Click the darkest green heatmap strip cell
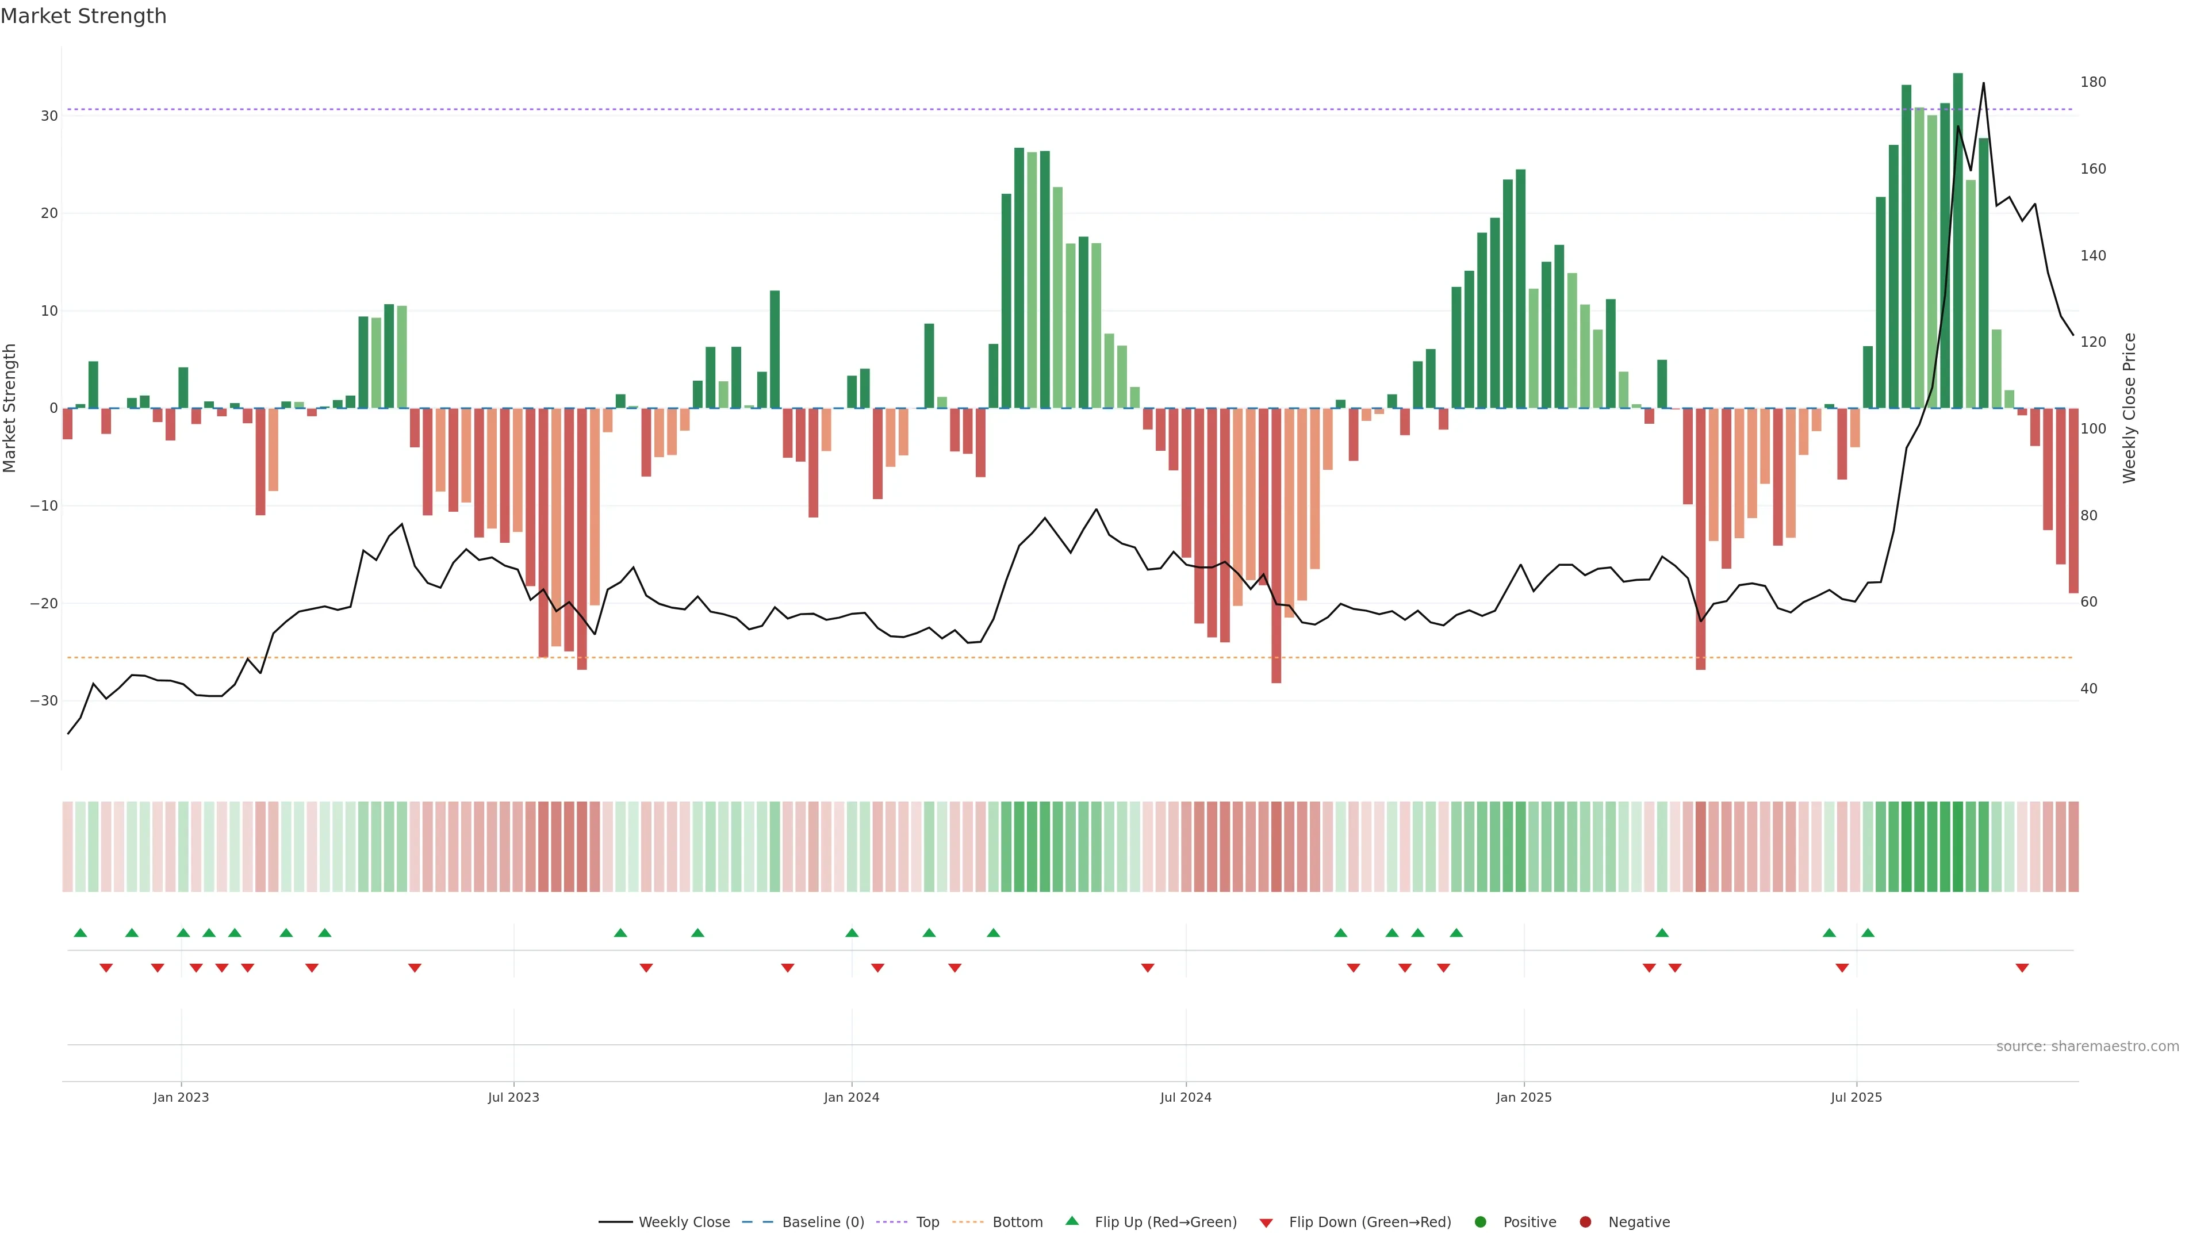This screenshot has height=1242, width=2208. coord(1958,846)
